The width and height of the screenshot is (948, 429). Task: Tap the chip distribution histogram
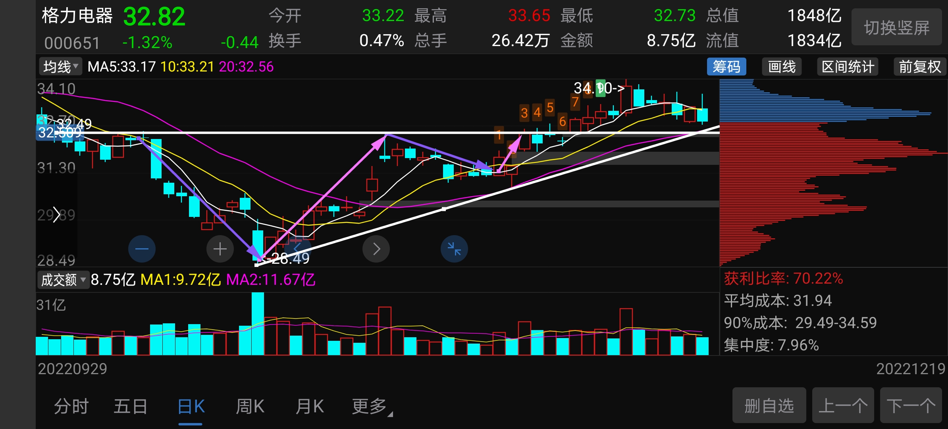[833, 173]
